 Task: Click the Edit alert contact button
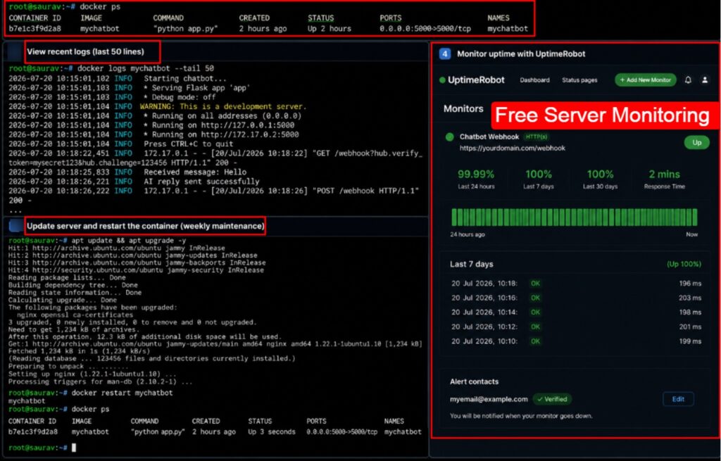point(678,399)
